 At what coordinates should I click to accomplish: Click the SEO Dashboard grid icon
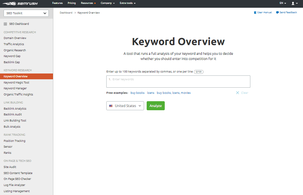tap(5, 24)
